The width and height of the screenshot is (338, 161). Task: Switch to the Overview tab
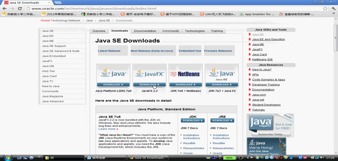pyautogui.click(x=99, y=31)
